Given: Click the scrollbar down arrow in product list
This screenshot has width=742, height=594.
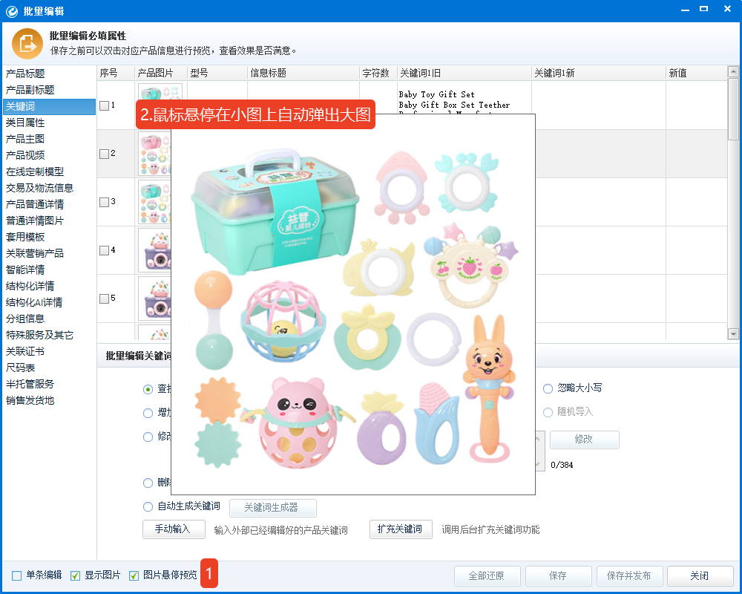Looking at the screenshot, I should pos(733,334).
